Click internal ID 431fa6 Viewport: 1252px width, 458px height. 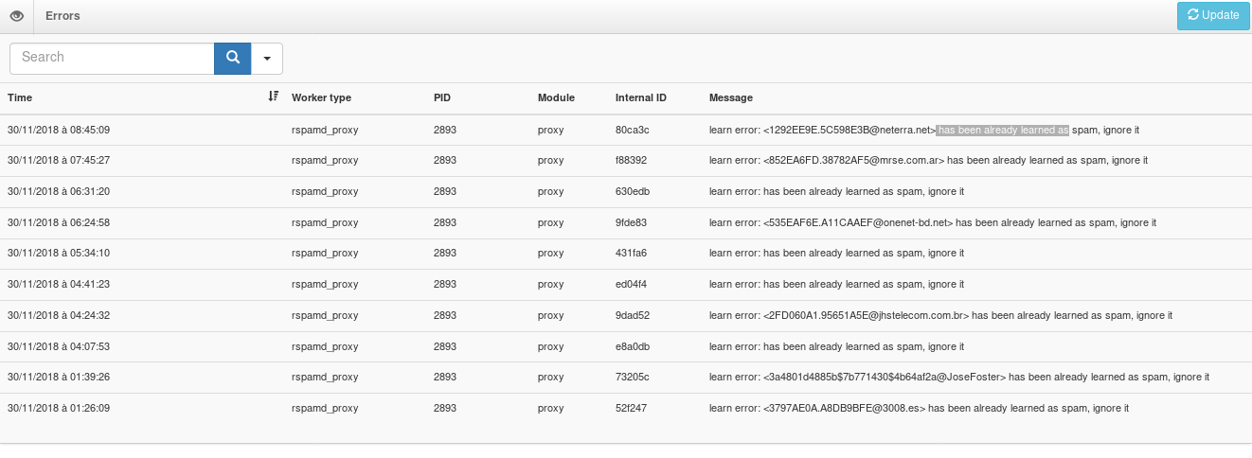pyautogui.click(x=631, y=254)
